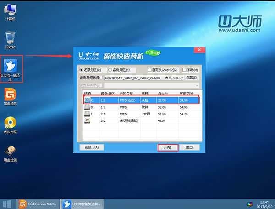Click the 58.6G total size cell

point(162,114)
